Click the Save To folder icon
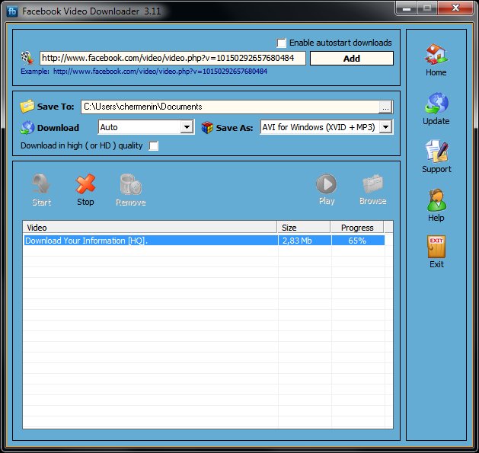479x453 pixels. tap(27, 107)
